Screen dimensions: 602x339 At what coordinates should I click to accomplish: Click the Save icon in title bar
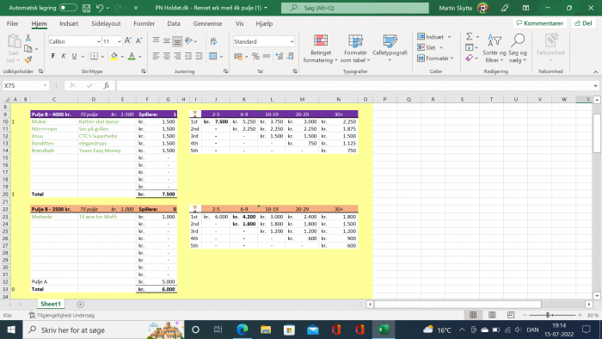point(86,8)
